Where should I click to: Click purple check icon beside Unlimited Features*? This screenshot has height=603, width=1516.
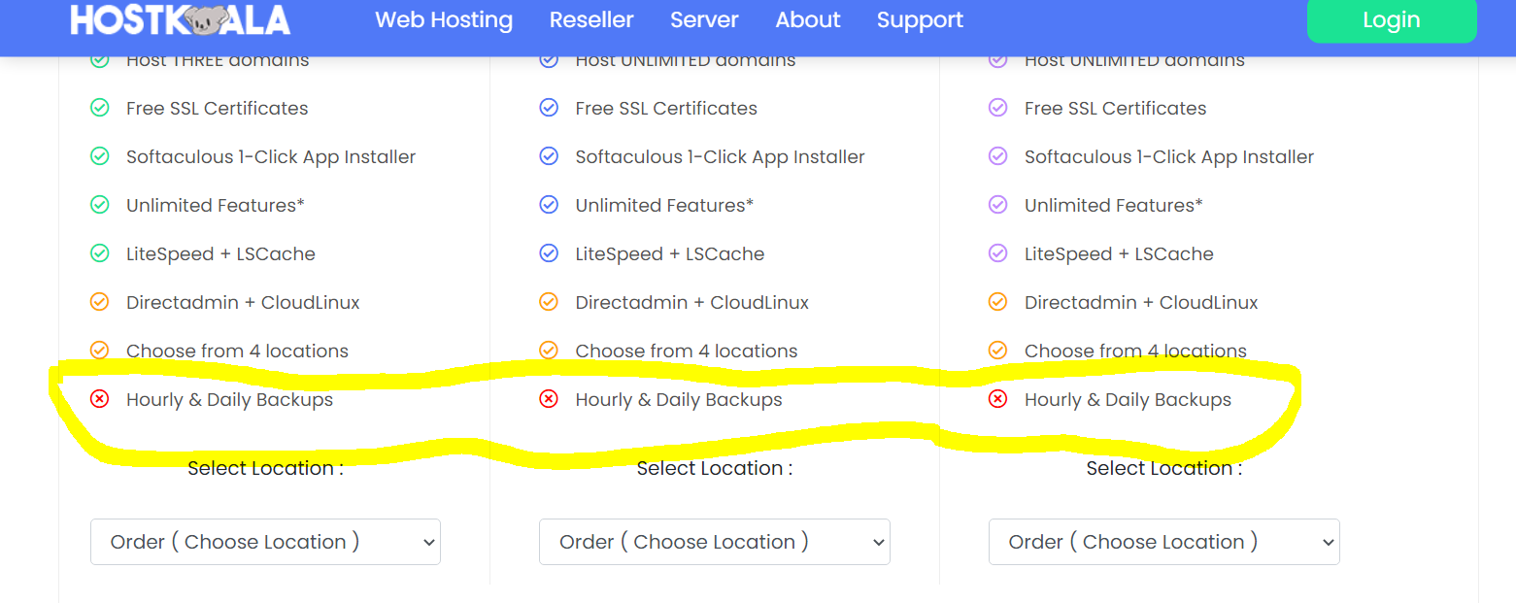tap(997, 205)
